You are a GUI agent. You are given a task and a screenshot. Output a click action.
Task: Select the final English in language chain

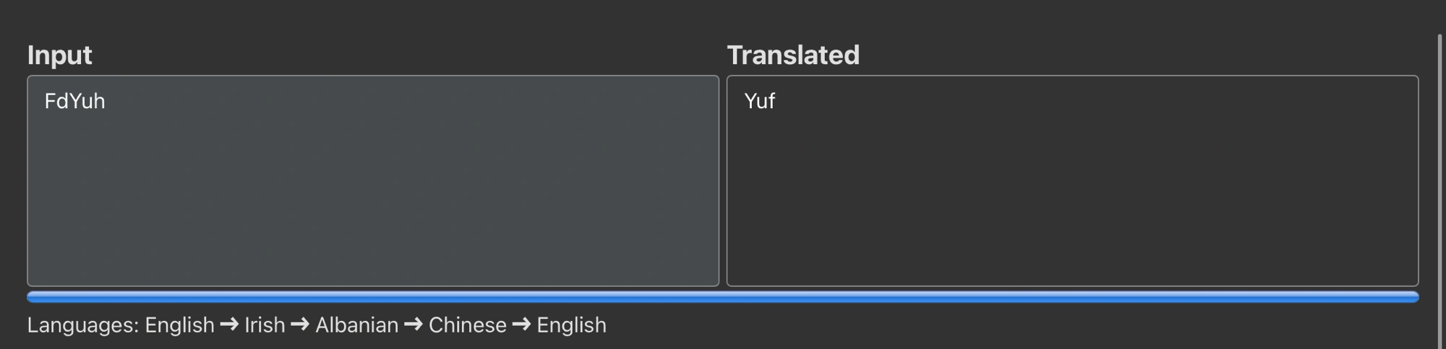[x=571, y=325]
